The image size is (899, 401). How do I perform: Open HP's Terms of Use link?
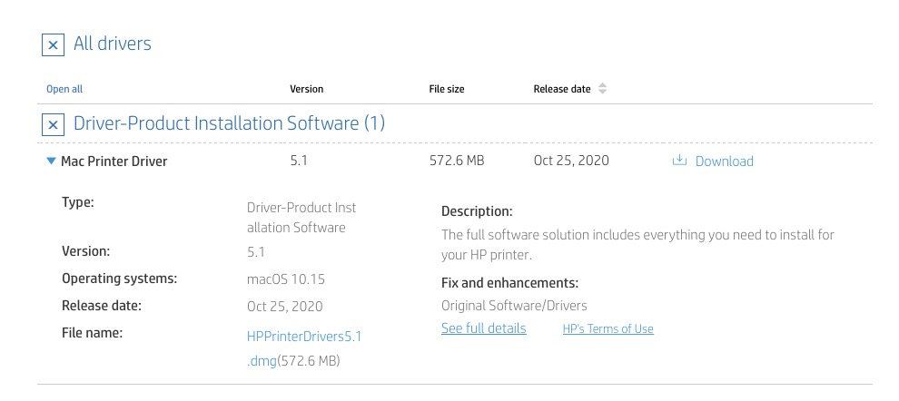coord(608,329)
